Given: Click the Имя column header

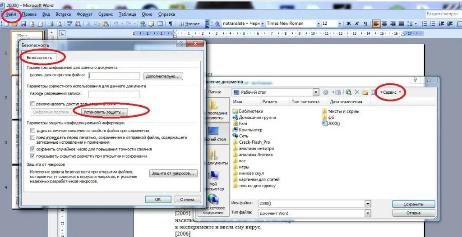Looking at the screenshot, I should tap(245, 101).
